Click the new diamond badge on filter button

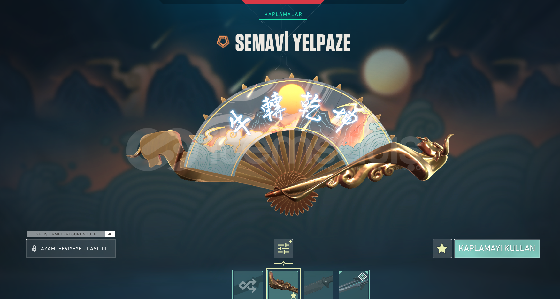(x=291, y=241)
